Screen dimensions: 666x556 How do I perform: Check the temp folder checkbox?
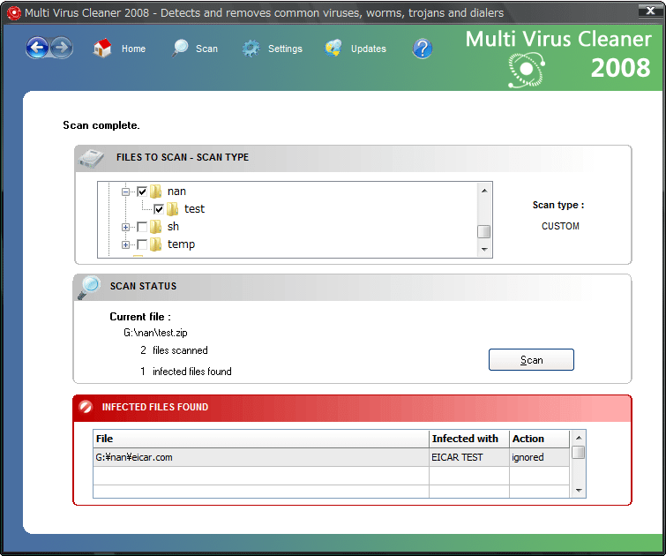coord(142,244)
